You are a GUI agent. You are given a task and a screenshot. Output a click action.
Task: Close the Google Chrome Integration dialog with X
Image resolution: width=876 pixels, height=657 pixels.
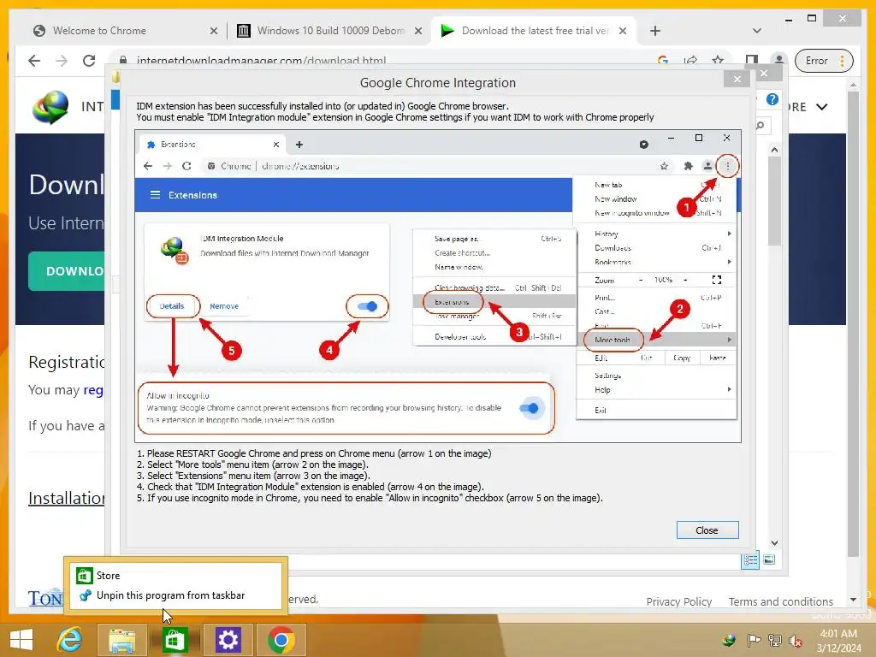(737, 80)
